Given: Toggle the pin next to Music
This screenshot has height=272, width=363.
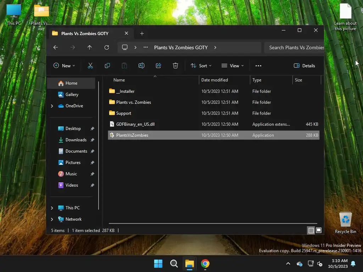Looking at the screenshot, I should [x=93, y=174].
